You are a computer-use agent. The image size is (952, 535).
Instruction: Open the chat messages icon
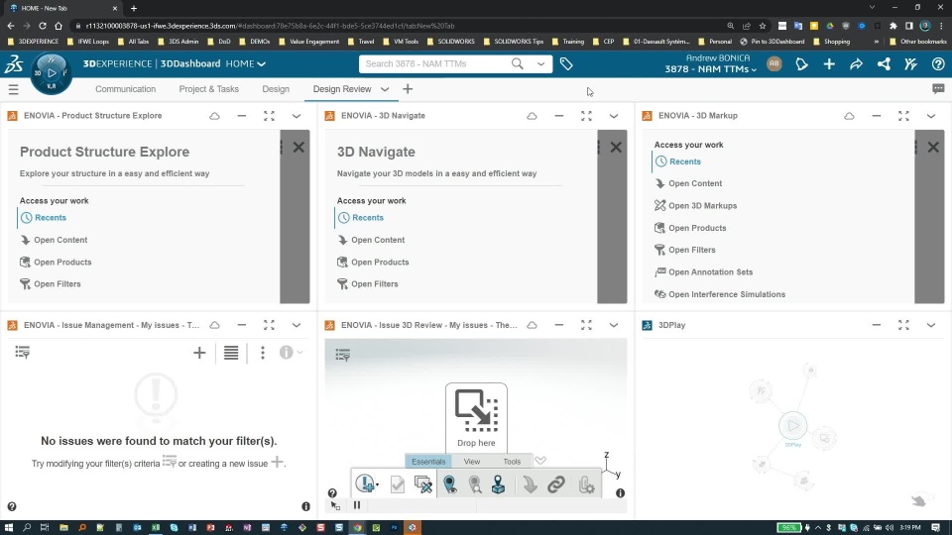coord(938,89)
